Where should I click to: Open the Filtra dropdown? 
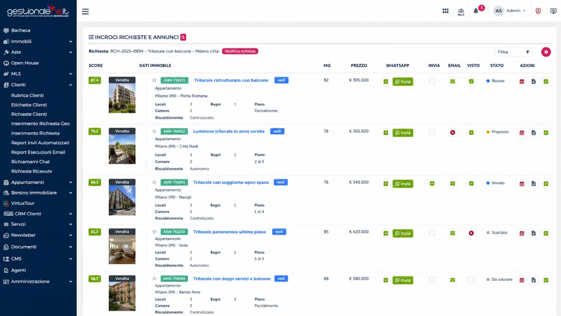514,52
